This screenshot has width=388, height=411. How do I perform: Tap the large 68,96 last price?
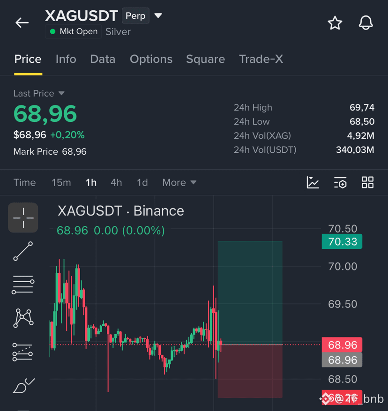click(x=45, y=114)
